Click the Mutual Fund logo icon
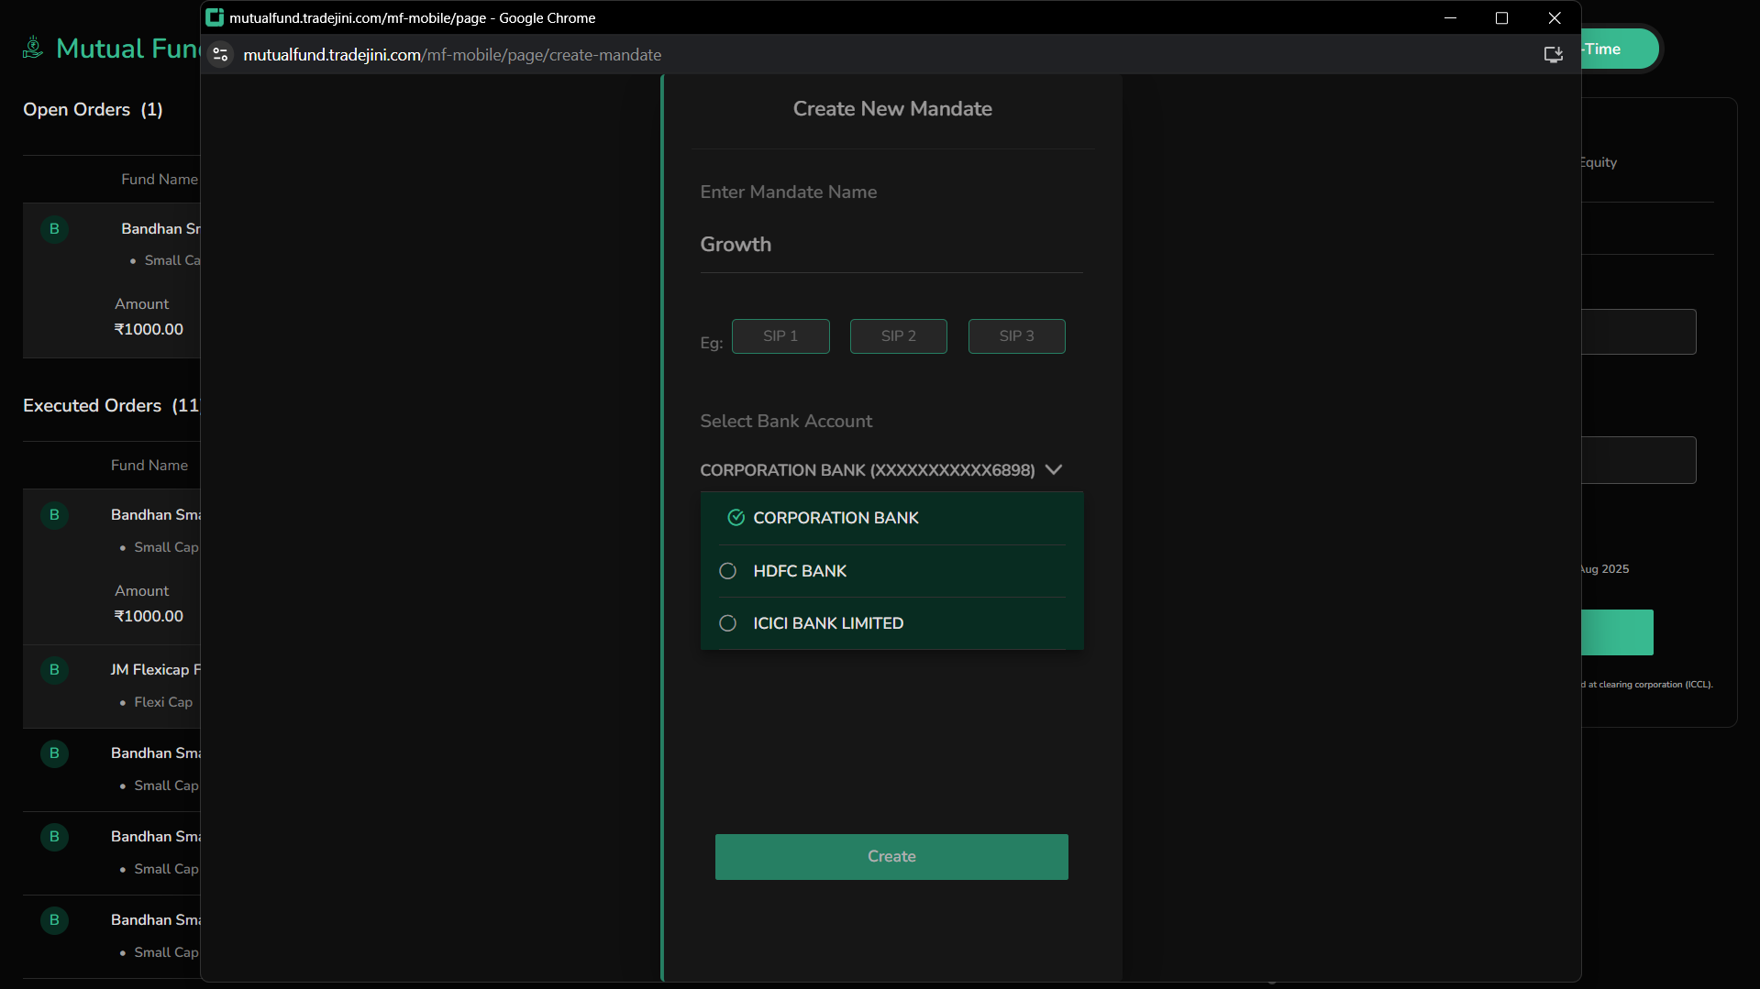Viewport: 1760px width, 989px height. [33, 48]
